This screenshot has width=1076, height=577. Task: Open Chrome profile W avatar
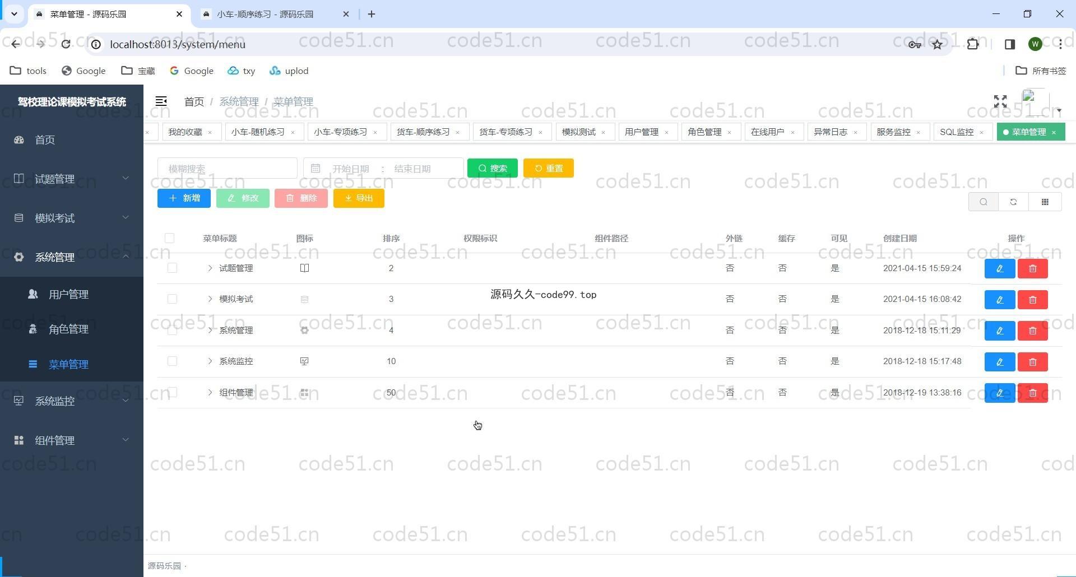(x=1035, y=44)
